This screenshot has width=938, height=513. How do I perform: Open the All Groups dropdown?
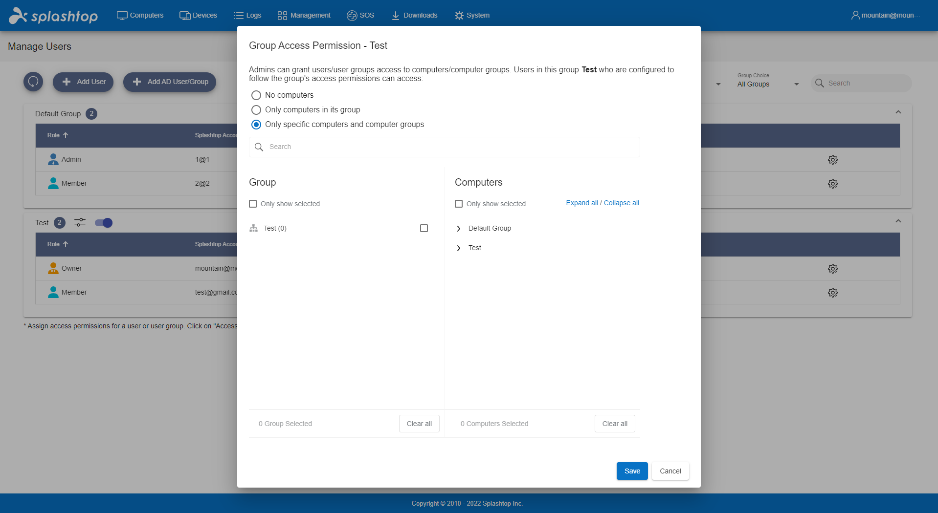[766, 84]
